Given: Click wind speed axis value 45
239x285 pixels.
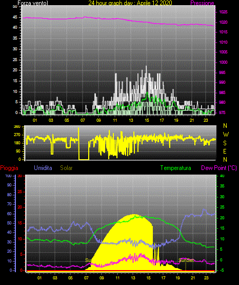Looking at the screenshot, I should 15,17.
